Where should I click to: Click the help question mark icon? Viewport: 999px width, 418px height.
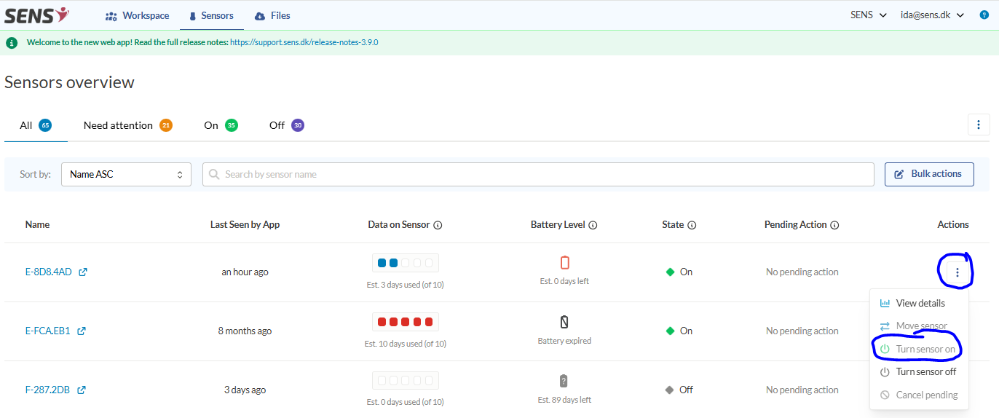(984, 15)
